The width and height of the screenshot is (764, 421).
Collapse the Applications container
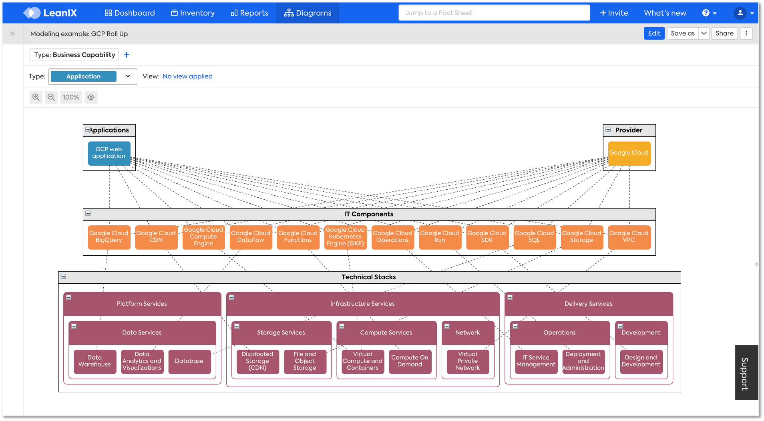[x=88, y=130]
